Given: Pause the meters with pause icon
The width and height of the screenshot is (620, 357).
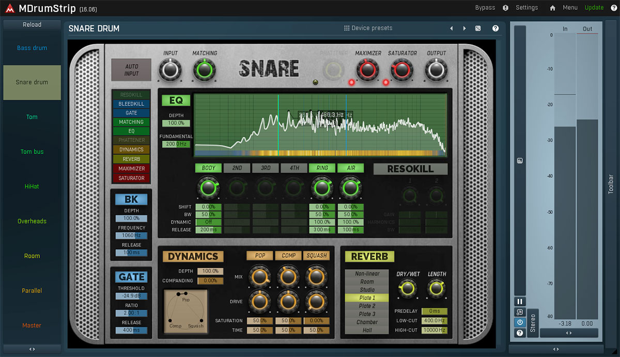Looking at the screenshot, I should pos(520,302).
